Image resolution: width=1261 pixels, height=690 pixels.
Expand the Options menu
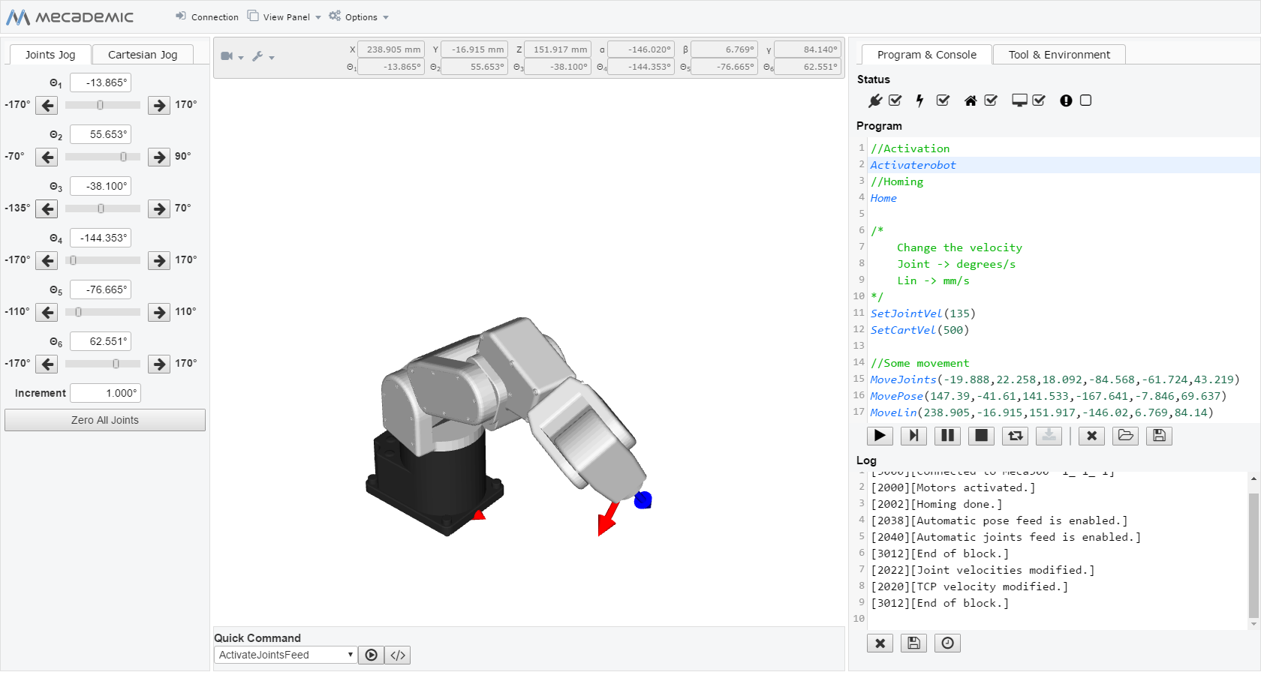click(360, 17)
